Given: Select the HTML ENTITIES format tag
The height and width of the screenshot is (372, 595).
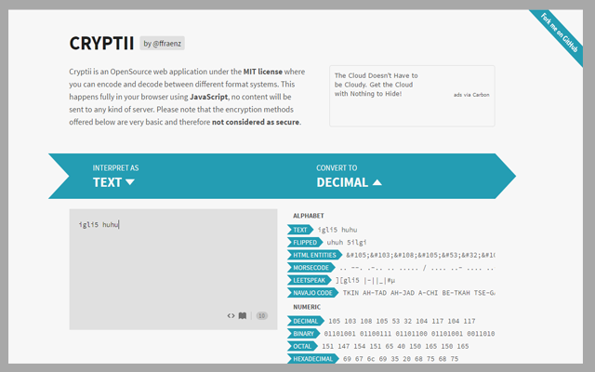Looking at the screenshot, I should 314,255.
